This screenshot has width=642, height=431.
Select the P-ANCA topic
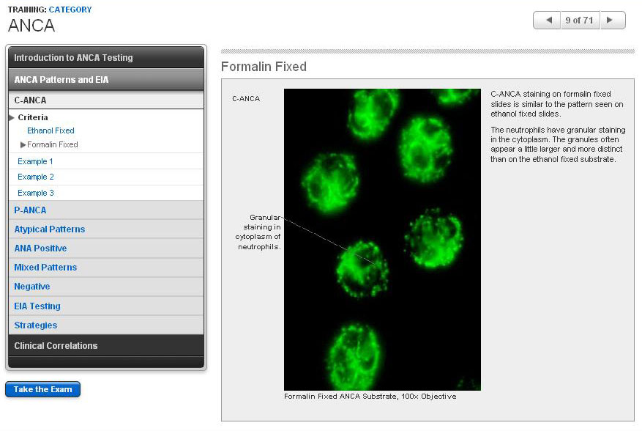[x=30, y=210]
